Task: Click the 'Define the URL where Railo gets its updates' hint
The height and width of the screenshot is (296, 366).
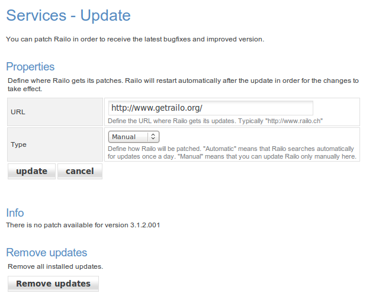Action: (x=215, y=121)
